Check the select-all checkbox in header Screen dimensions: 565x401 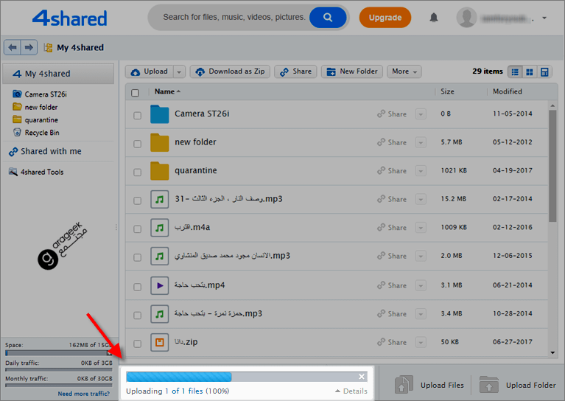(135, 92)
